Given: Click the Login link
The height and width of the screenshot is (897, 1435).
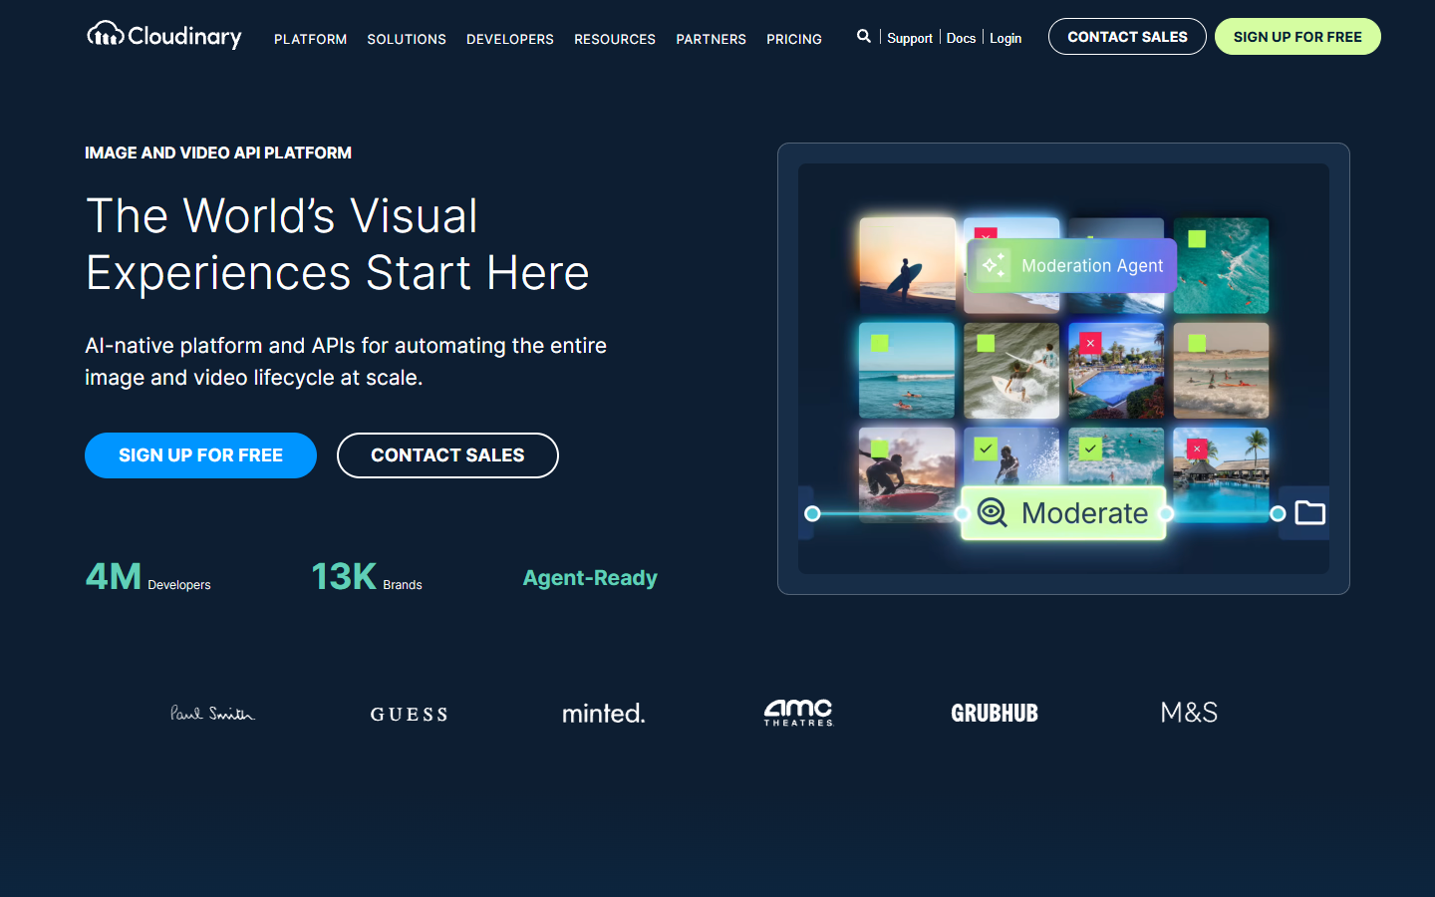Looking at the screenshot, I should (1005, 38).
